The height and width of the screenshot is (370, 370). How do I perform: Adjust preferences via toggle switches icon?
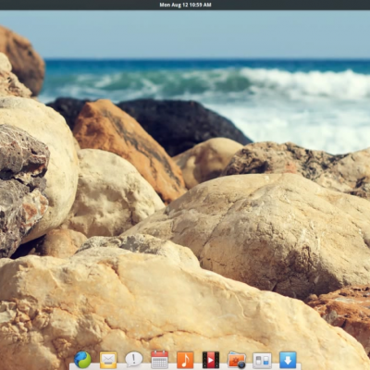click(x=262, y=361)
